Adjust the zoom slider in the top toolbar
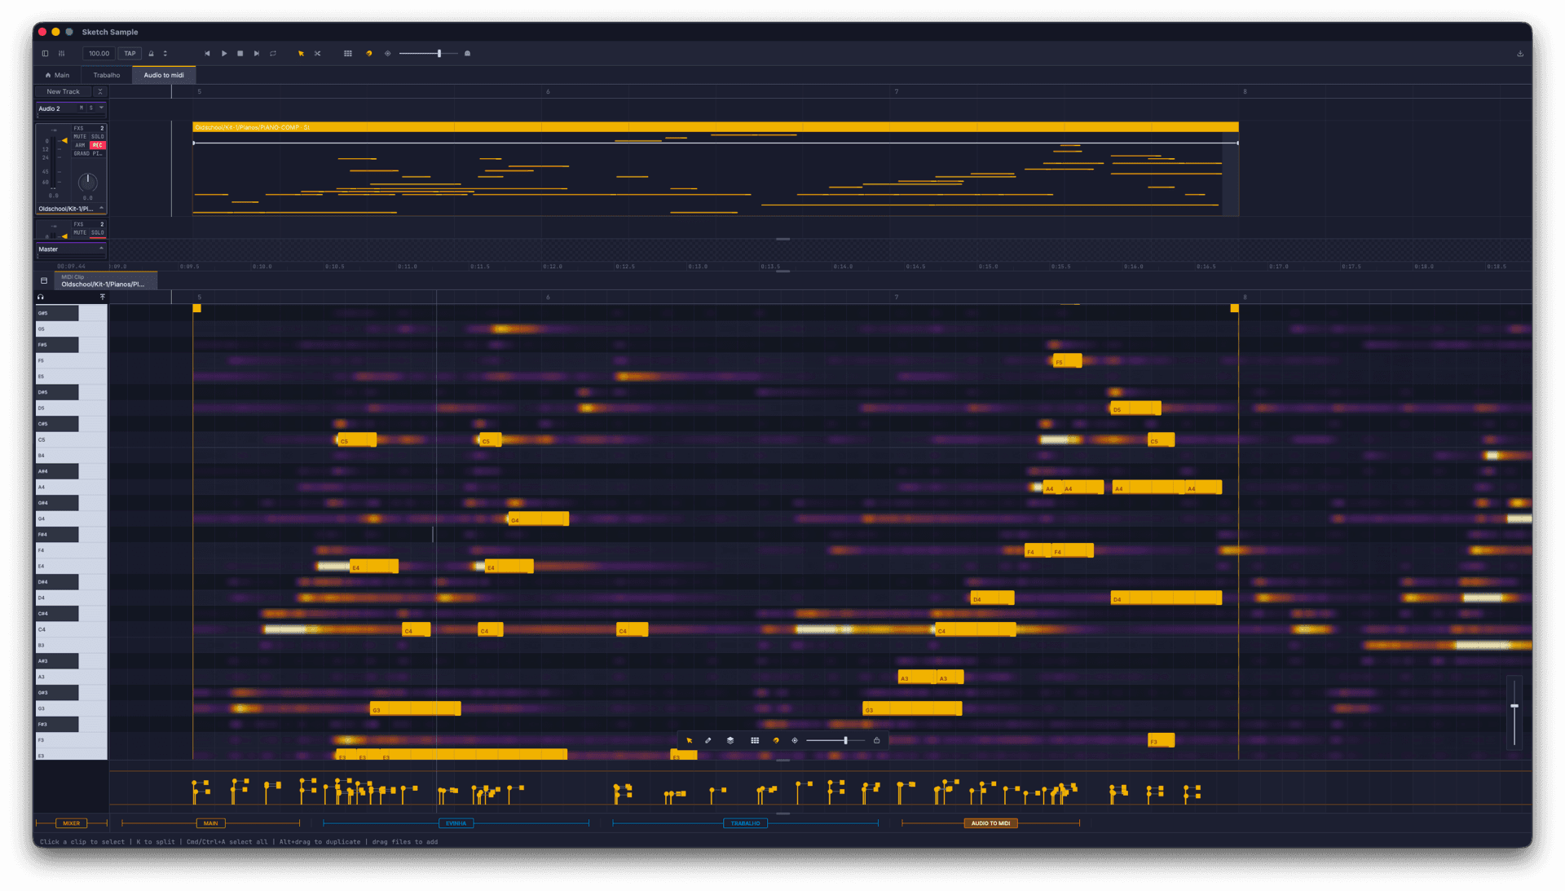 (x=429, y=54)
